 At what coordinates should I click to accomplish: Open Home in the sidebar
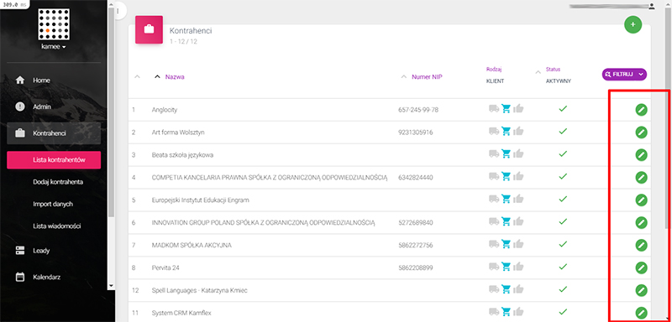point(54,80)
